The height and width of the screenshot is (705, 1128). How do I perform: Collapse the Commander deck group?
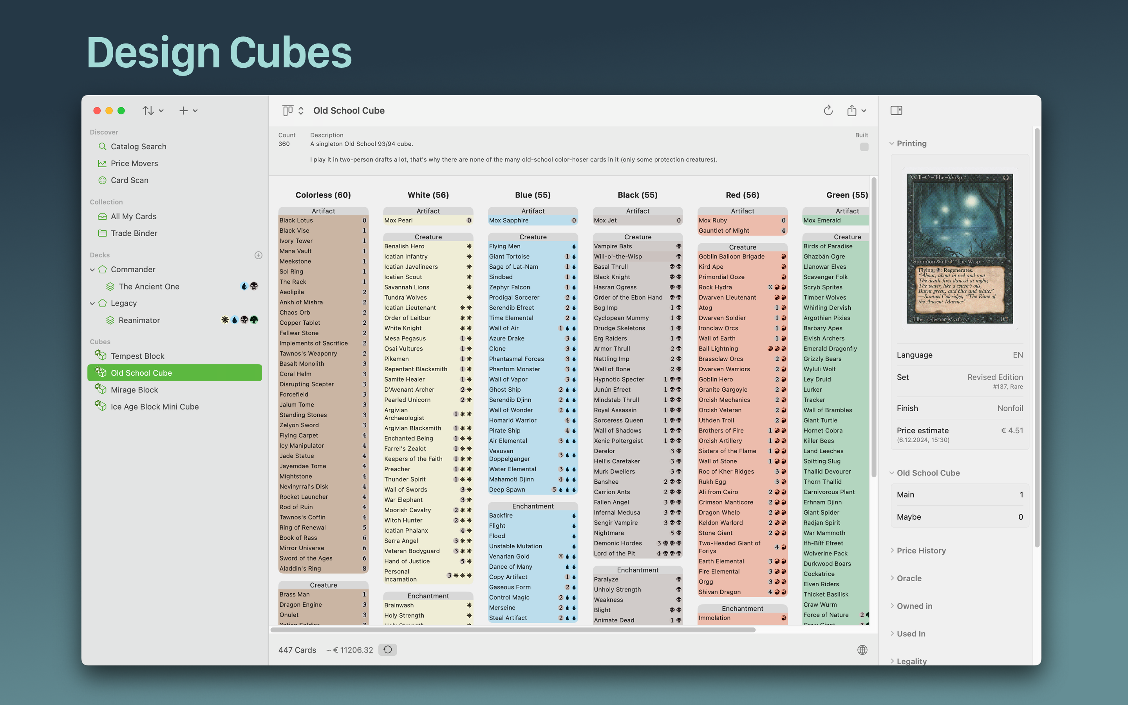[x=92, y=269]
